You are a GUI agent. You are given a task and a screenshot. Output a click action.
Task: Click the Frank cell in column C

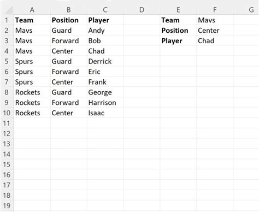pyautogui.click(x=105, y=82)
